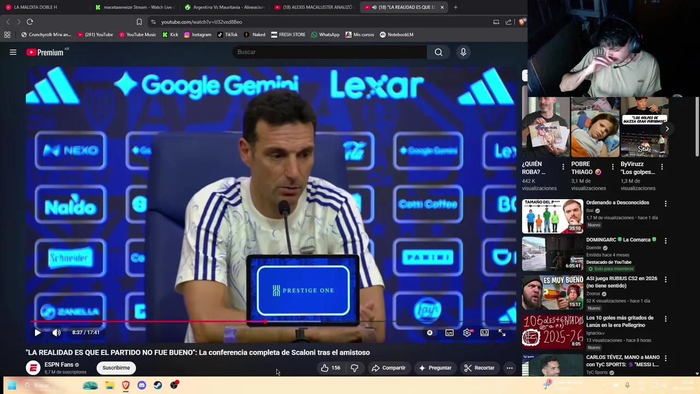Viewport: 700px width, 394px height.
Task: Click the Recortar clip button
Action: [479, 368]
